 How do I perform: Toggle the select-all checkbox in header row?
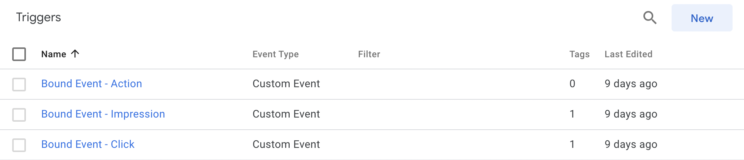pyautogui.click(x=19, y=54)
